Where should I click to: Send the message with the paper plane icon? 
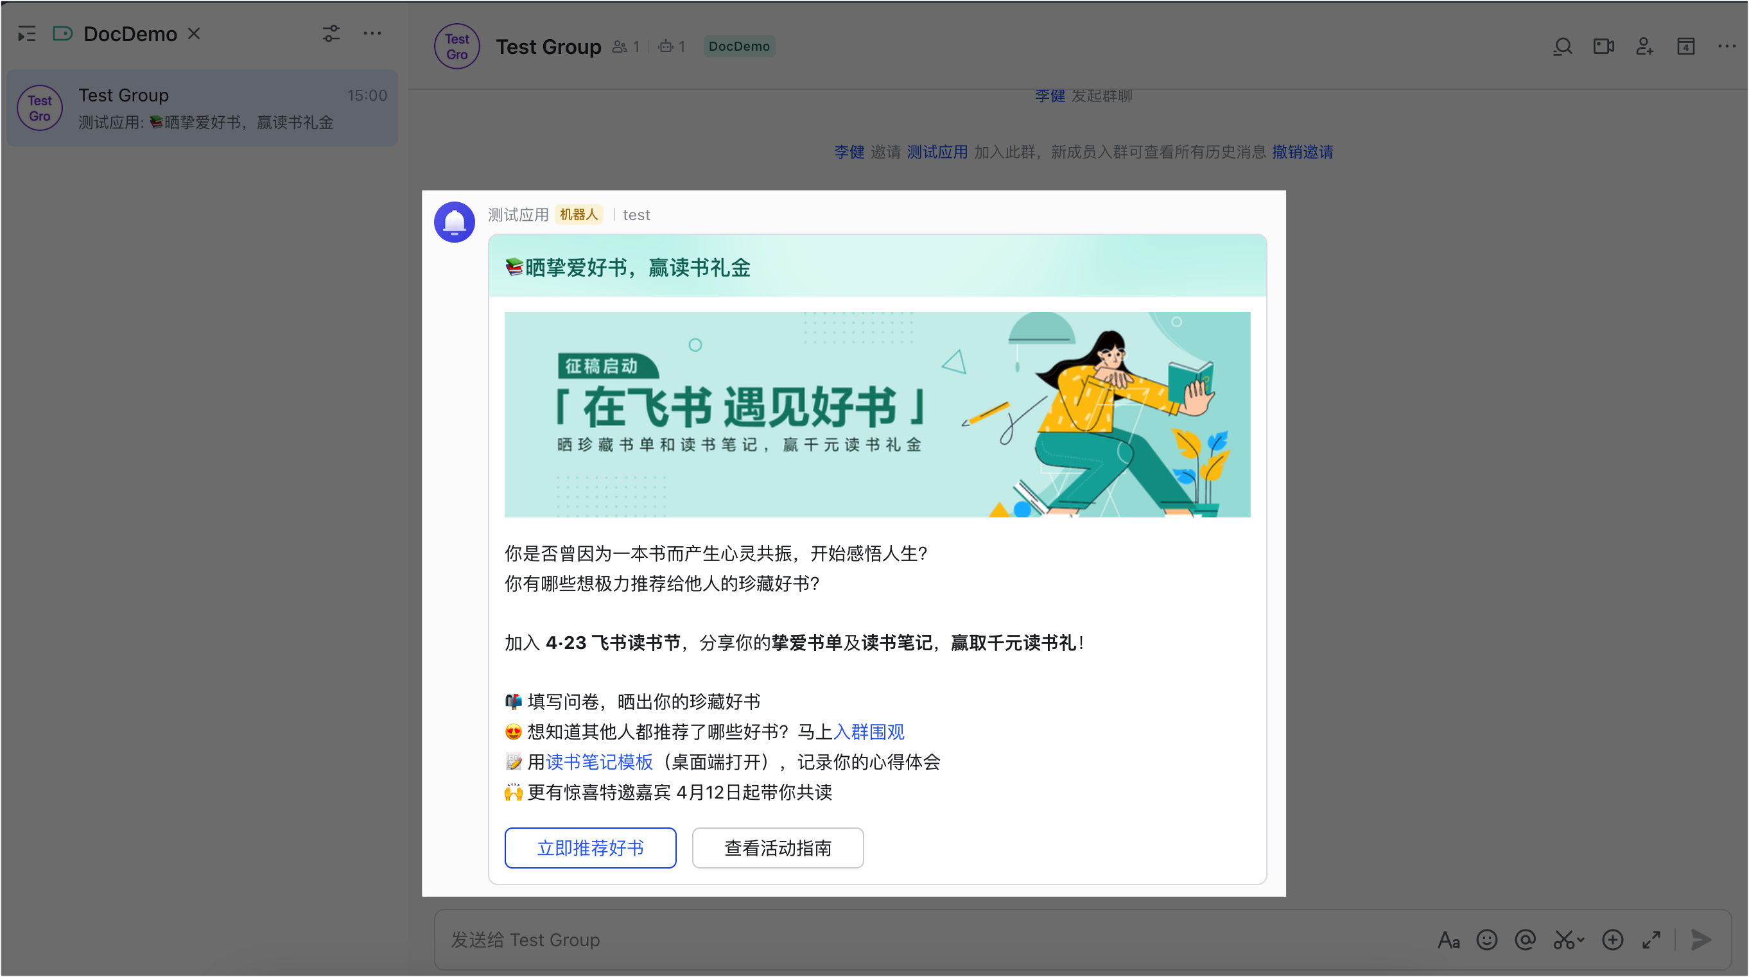pyautogui.click(x=1701, y=940)
